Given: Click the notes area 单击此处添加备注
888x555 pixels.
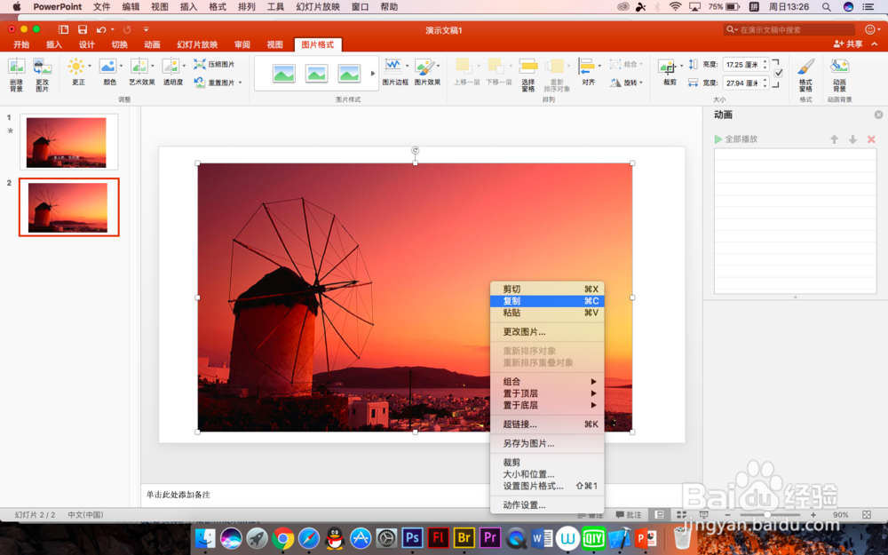Looking at the screenshot, I should [x=178, y=495].
